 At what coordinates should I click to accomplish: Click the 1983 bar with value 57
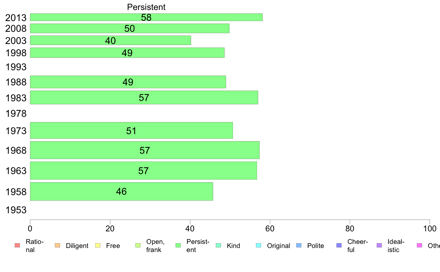pos(144,98)
